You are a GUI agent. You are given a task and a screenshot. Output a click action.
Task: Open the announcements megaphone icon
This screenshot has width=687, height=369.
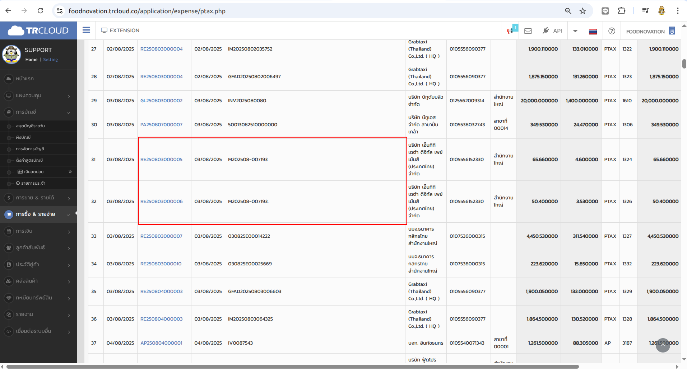pos(510,30)
